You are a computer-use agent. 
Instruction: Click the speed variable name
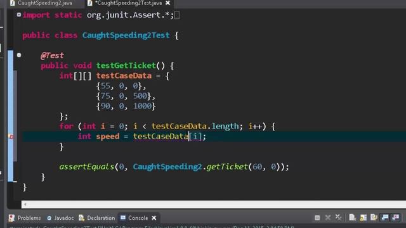(x=108, y=136)
